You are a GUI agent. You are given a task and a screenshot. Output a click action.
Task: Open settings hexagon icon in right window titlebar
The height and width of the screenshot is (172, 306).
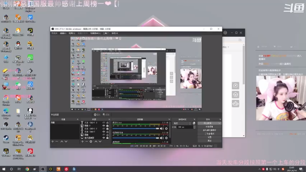[x=225, y=33]
